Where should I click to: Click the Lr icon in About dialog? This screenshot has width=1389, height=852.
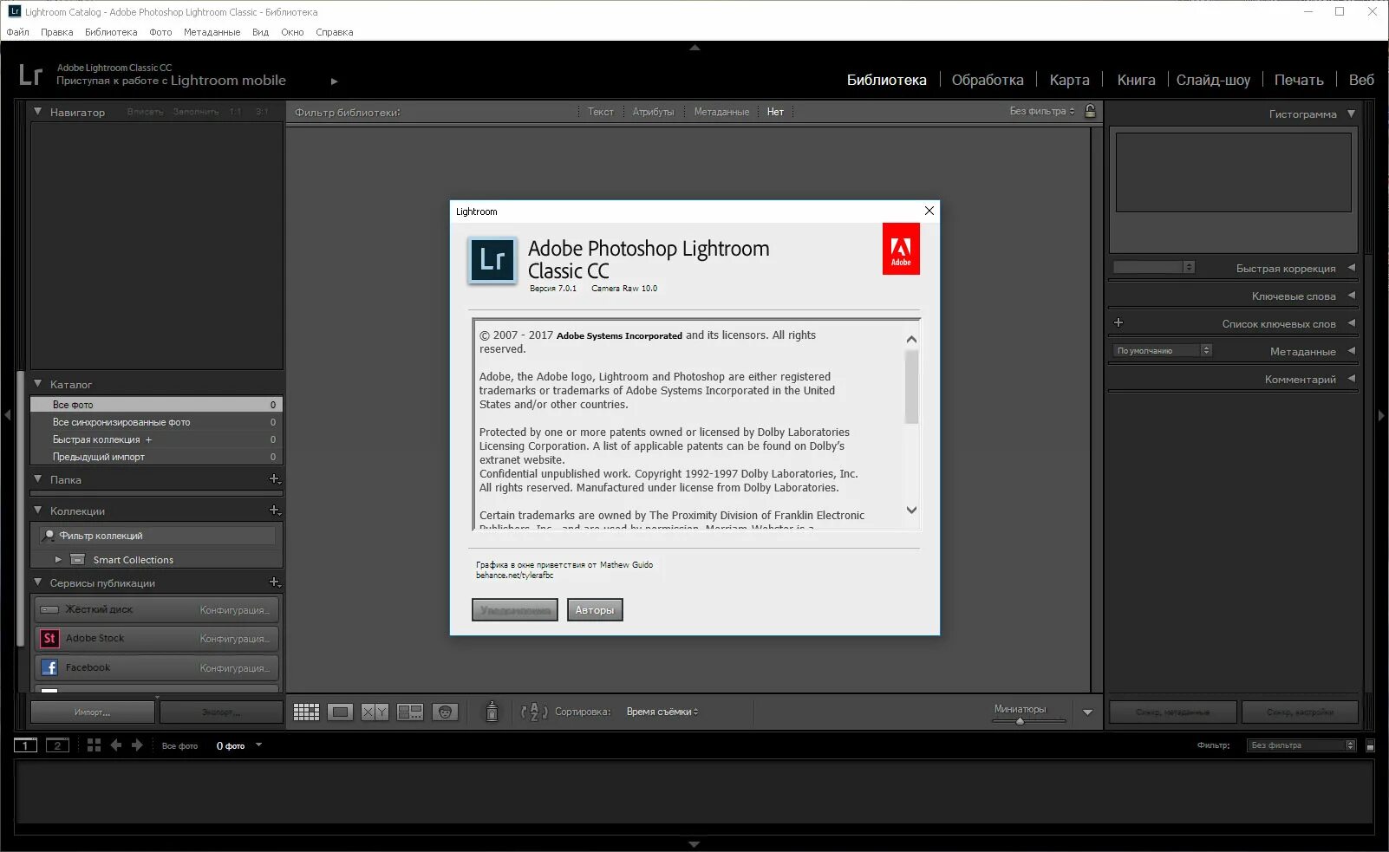pos(492,260)
